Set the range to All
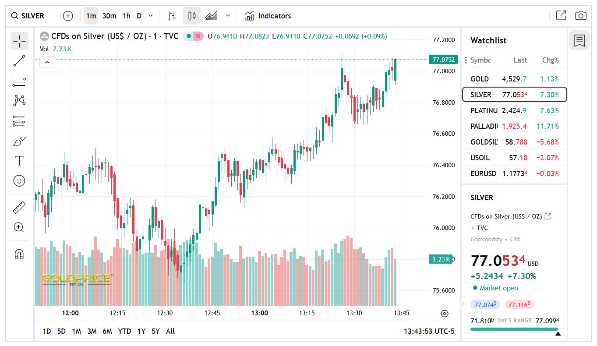This screenshot has width=597, height=346. coord(170,331)
